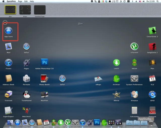The width and height of the screenshot is (161, 128).
Task: Click the Mail stamp icon in the Dock
Action: 25,122
